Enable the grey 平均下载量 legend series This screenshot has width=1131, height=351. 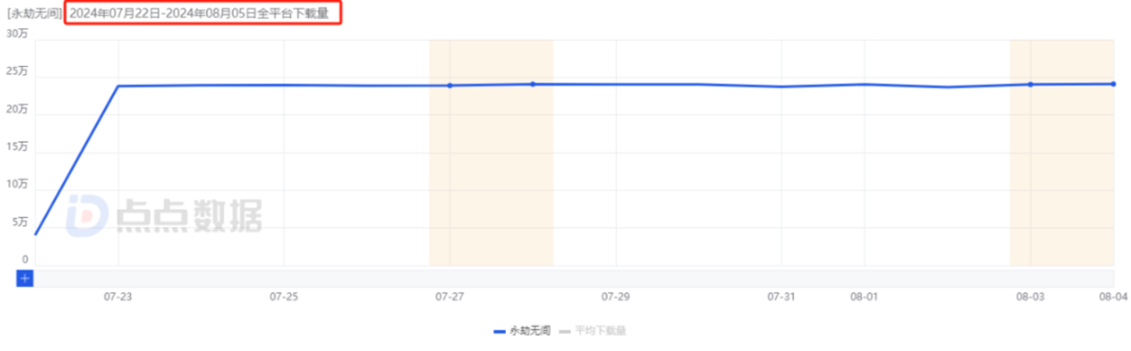pyautogui.click(x=601, y=331)
